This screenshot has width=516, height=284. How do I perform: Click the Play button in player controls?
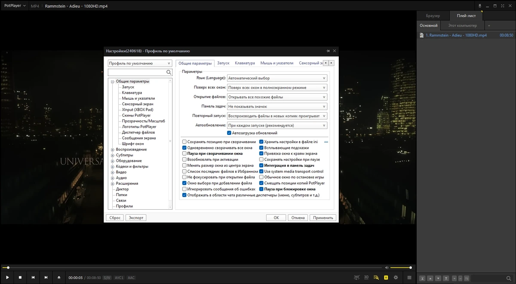click(x=7, y=278)
